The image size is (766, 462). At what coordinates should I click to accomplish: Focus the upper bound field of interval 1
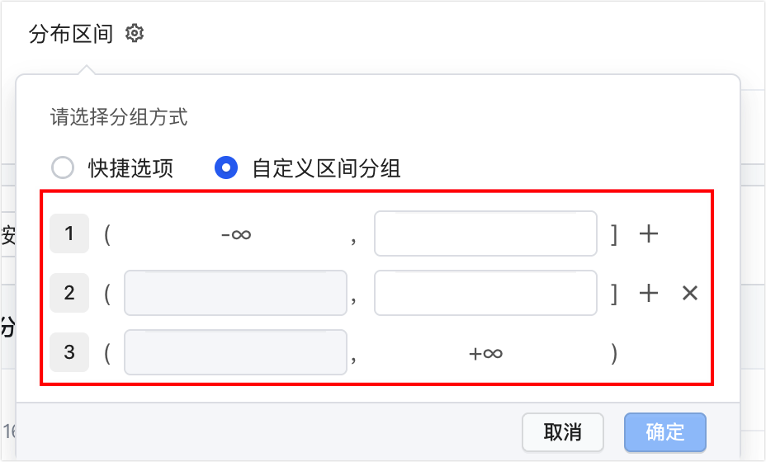485,233
